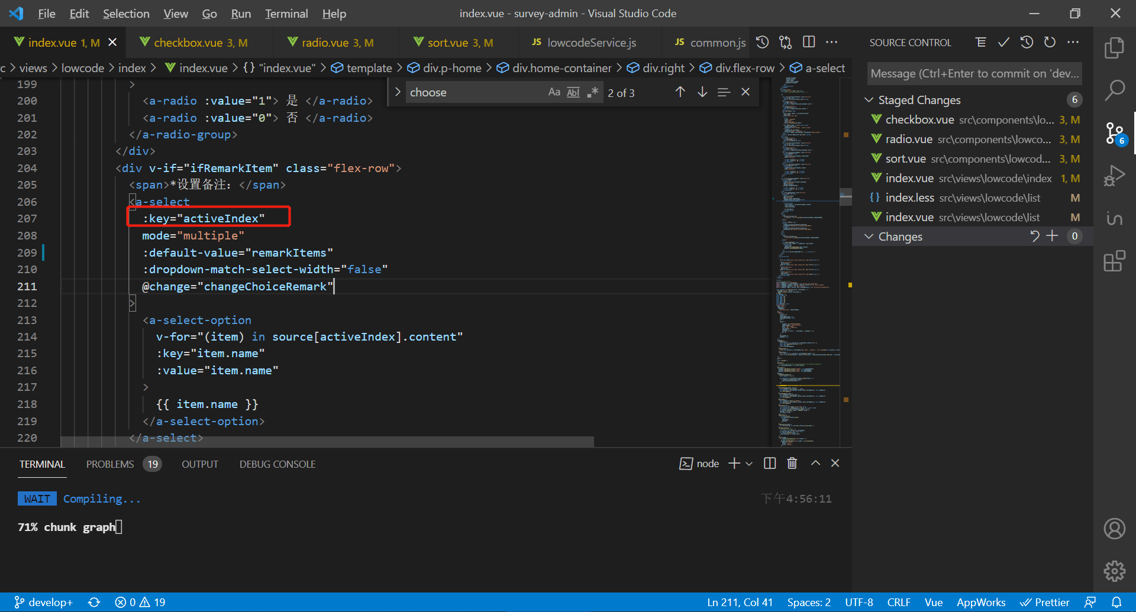Open the radio.vue editor tab
Screen dimensions: 1136x612
click(x=337, y=43)
